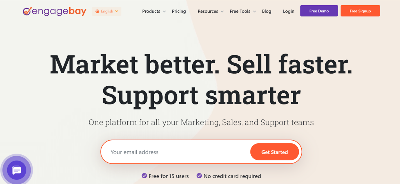Viewport: 400px width, 184px height.
Task: Click the globe language icon
Action: click(97, 11)
